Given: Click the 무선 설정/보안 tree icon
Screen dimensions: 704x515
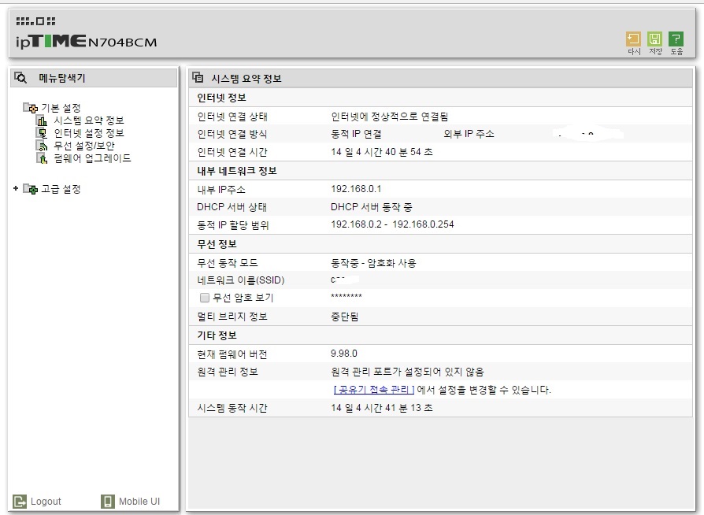Looking at the screenshot, I should [42, 146].
